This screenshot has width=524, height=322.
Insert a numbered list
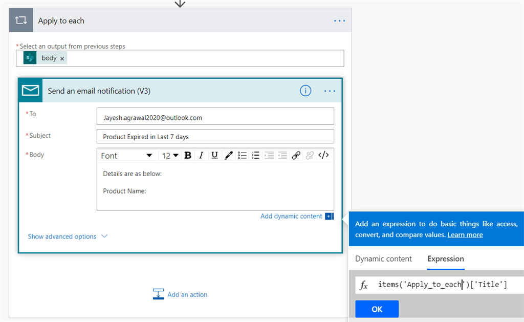click(255, 155)
